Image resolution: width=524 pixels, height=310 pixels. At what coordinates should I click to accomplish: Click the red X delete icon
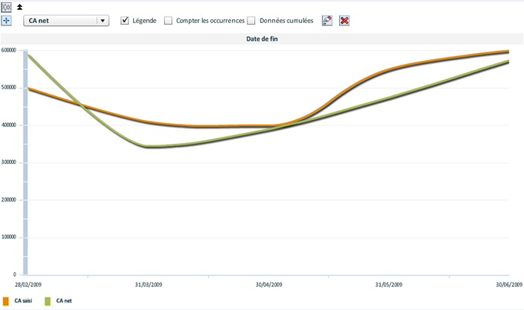[x=344, y=21]
